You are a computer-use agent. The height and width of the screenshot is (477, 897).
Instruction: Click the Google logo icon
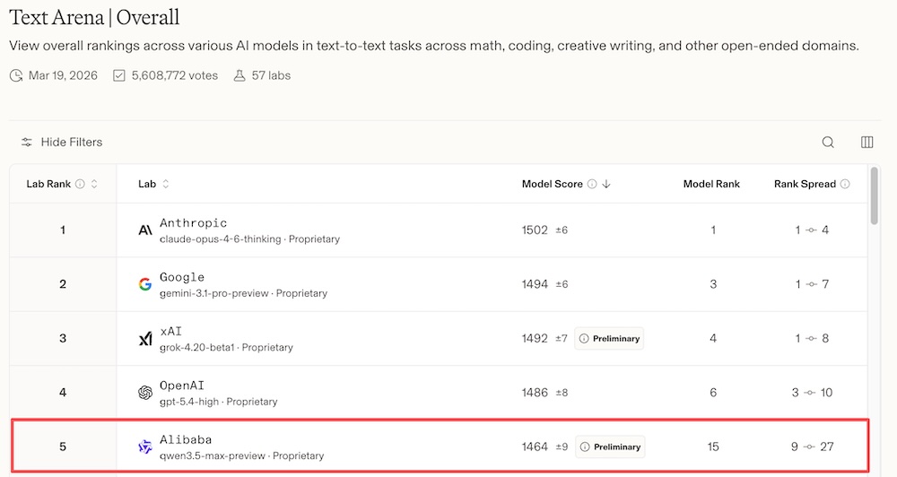pyautogui.click(x=145, y=285)
